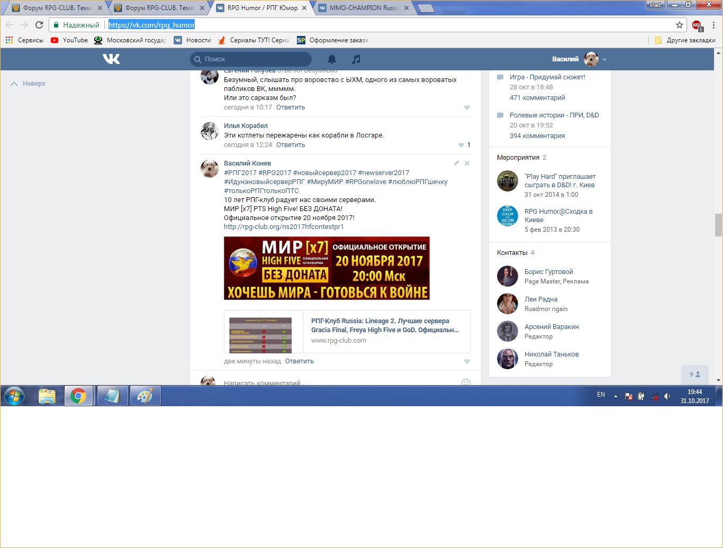Open Николай Таньков's contact profile
The image size is (723, 548).
pos(552,354)
